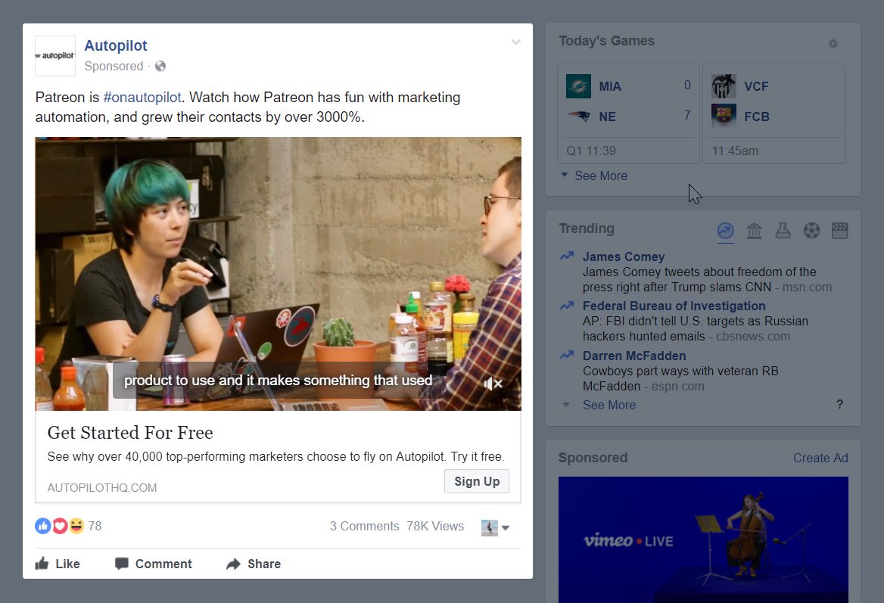Switch to Entertainment trending tab icon
This screenshot has width=884, height=603.
pos(840,231)
